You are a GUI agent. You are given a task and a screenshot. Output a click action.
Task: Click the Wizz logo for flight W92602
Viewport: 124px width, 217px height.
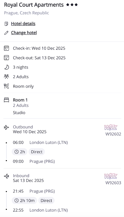click(x=111, y=127)
